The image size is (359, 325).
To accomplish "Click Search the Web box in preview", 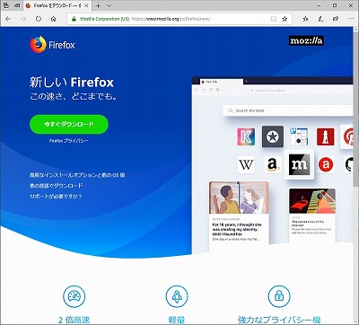I will [x=289, y=110].
